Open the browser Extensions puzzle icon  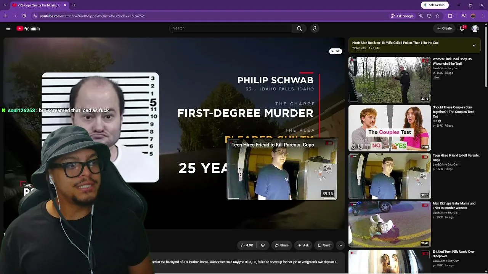click(450, 16)
